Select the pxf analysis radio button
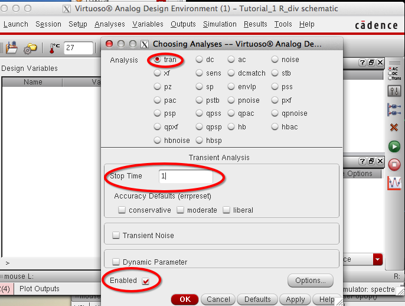This screenshot has width=405, height=306. [275, 100]
